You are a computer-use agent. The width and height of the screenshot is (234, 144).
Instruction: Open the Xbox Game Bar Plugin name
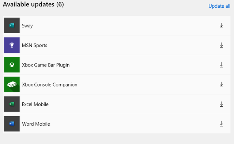pos(46,65)
